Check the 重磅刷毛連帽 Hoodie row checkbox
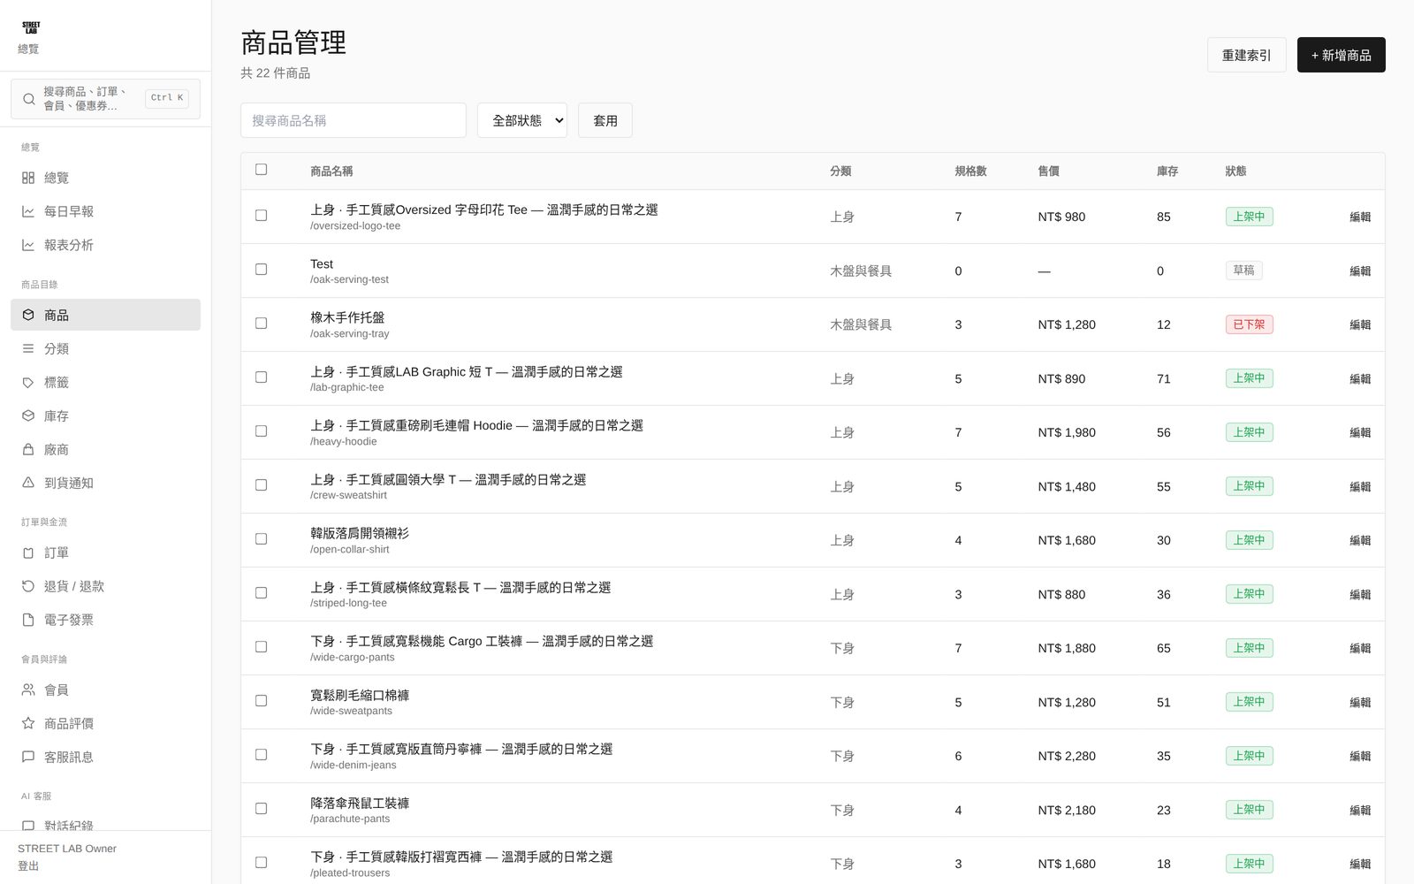This screenshot has height=884, width=1414. pos(261,431)
